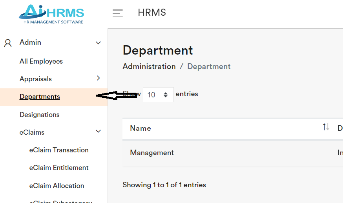Click the AI HRMS logo
The height and width of the screenshot is (203, 343).
[x=51, y=14]
